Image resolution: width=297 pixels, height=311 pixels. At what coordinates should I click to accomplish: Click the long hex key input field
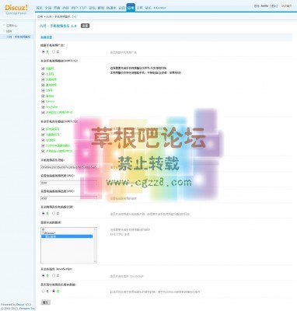click(68, 167)
